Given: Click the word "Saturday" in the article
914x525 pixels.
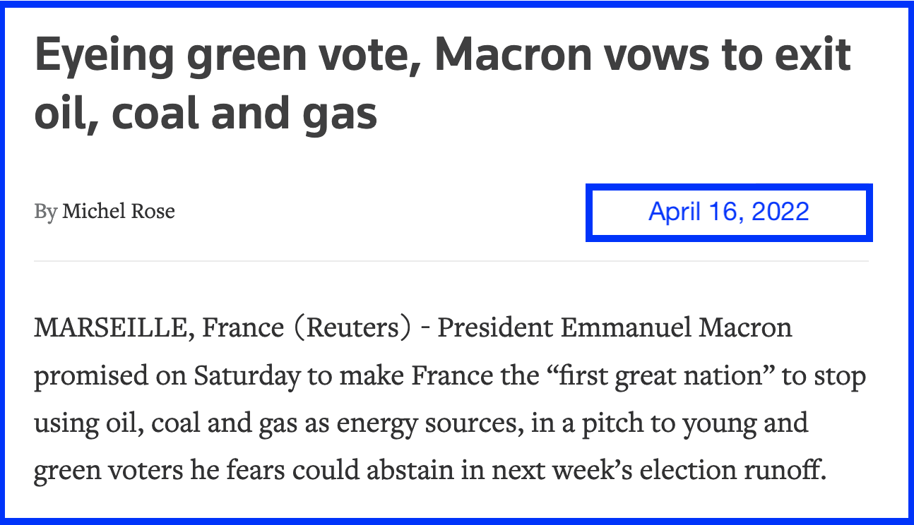Looking at the screenshot, I should 247,376.
